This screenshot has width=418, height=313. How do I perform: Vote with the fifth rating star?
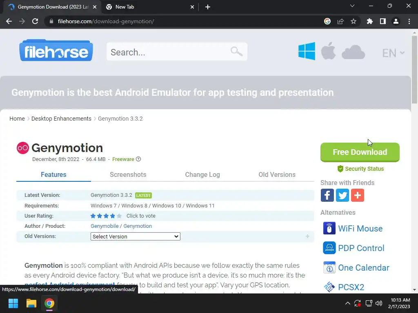click(x=119, y=216)
